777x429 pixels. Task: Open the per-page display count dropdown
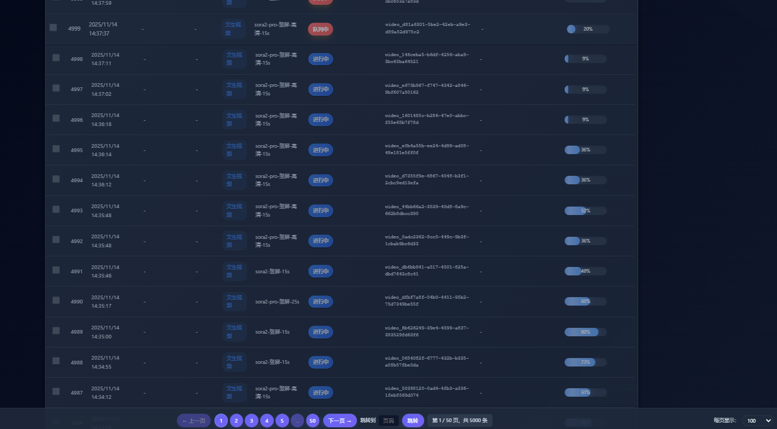coord(758,421)
